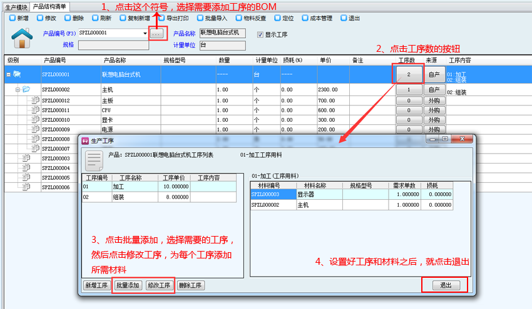Click the 删除 (Delete) toolbar icon

pos(68,18)
